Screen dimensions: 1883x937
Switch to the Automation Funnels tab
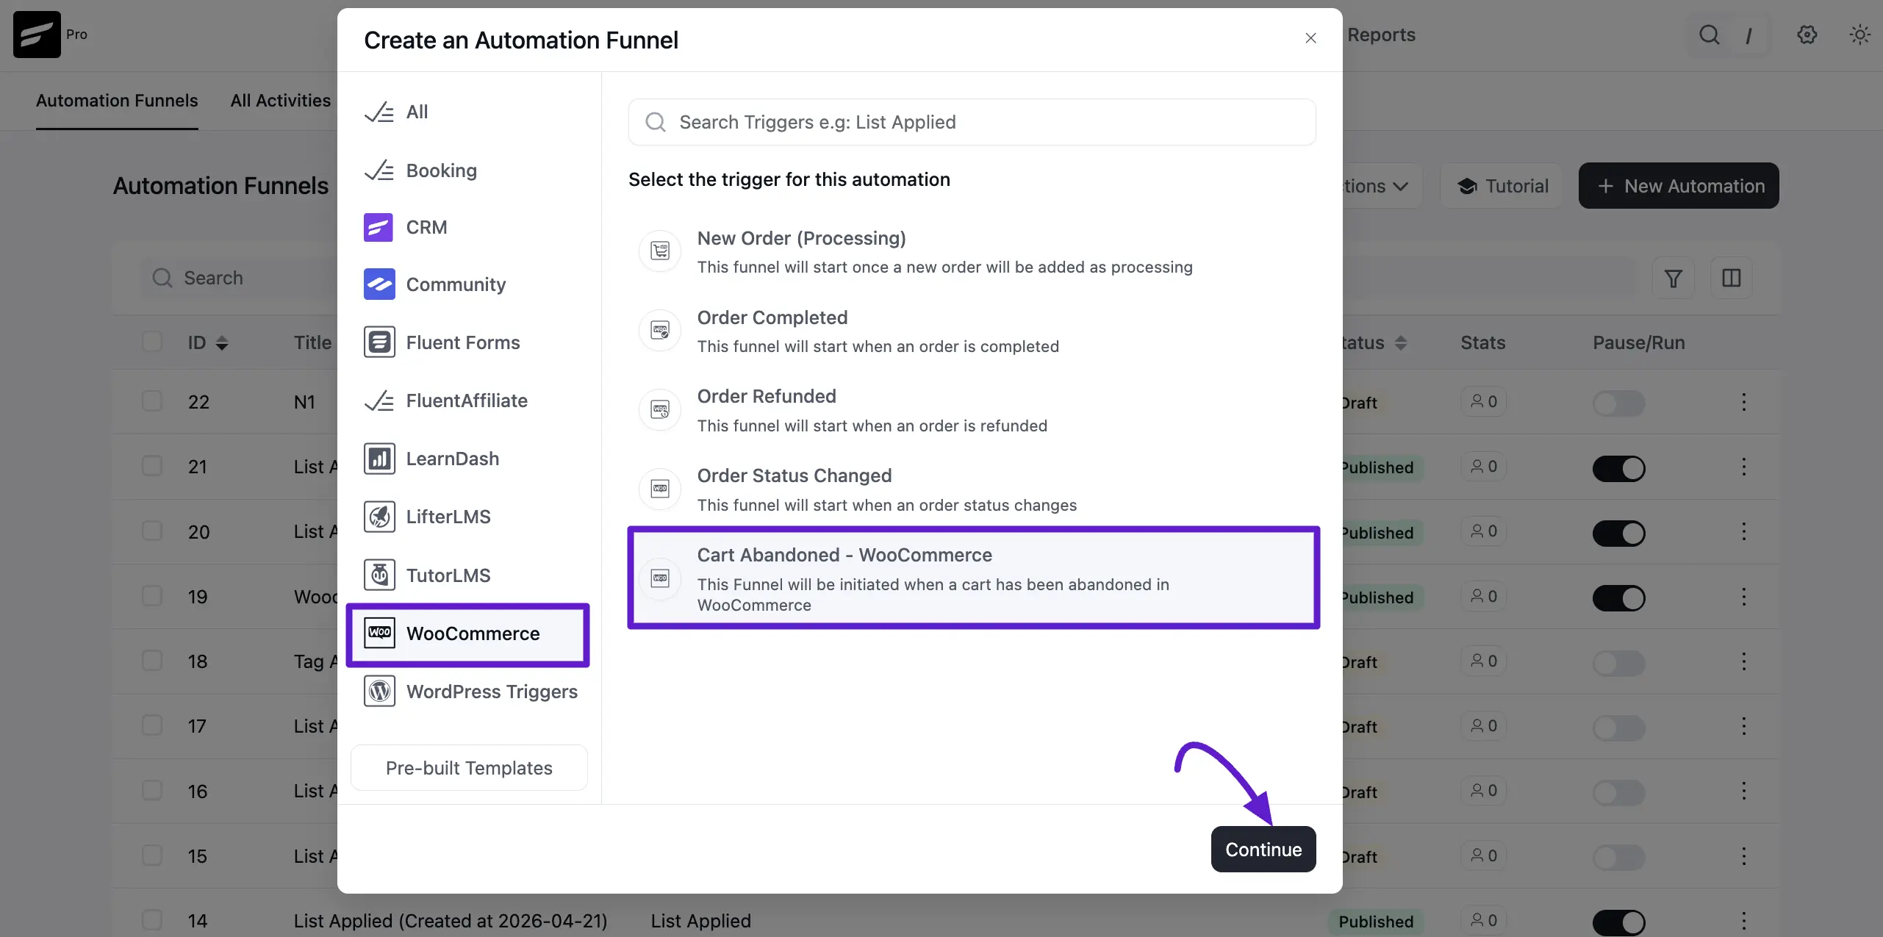pos(117,101)
